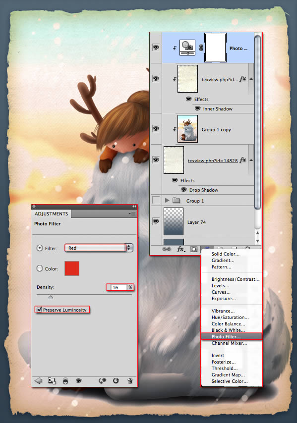Click the red color swatch
Viewport: 297px width, 423px height.
72,268
